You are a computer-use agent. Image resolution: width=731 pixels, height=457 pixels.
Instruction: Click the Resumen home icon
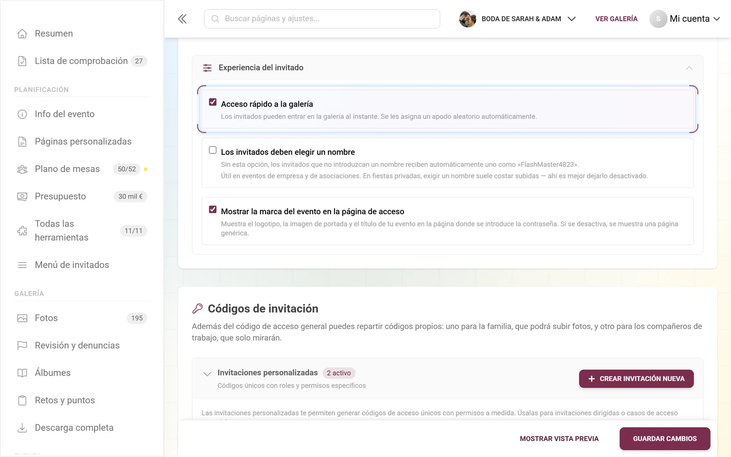[x=22, y=34]
